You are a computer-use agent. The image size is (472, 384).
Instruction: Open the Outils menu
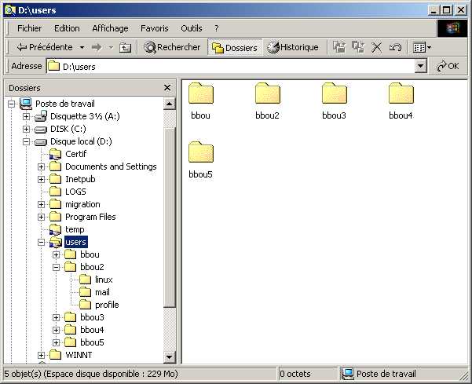192,28
